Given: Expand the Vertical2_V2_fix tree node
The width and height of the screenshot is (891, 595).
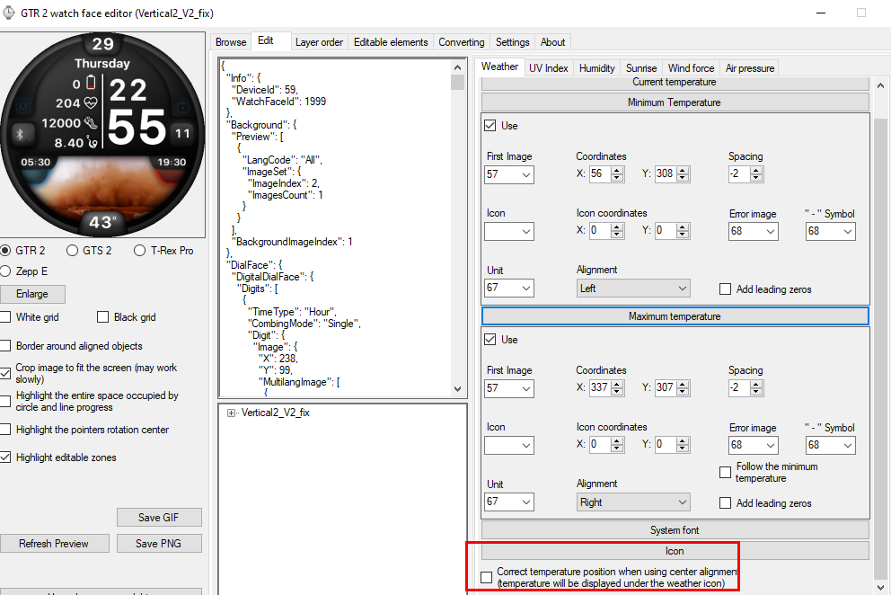Looking at the screenshot, I should [x=231, y=413].
